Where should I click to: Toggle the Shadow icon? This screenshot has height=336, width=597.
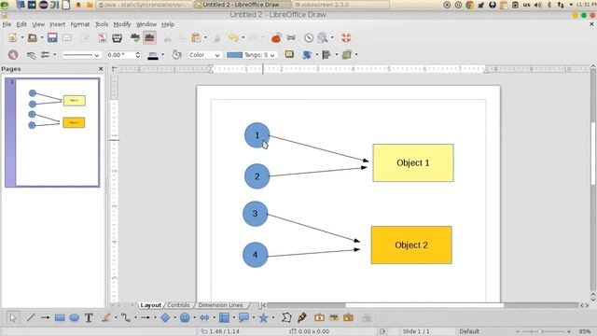[x=289, y=54]
